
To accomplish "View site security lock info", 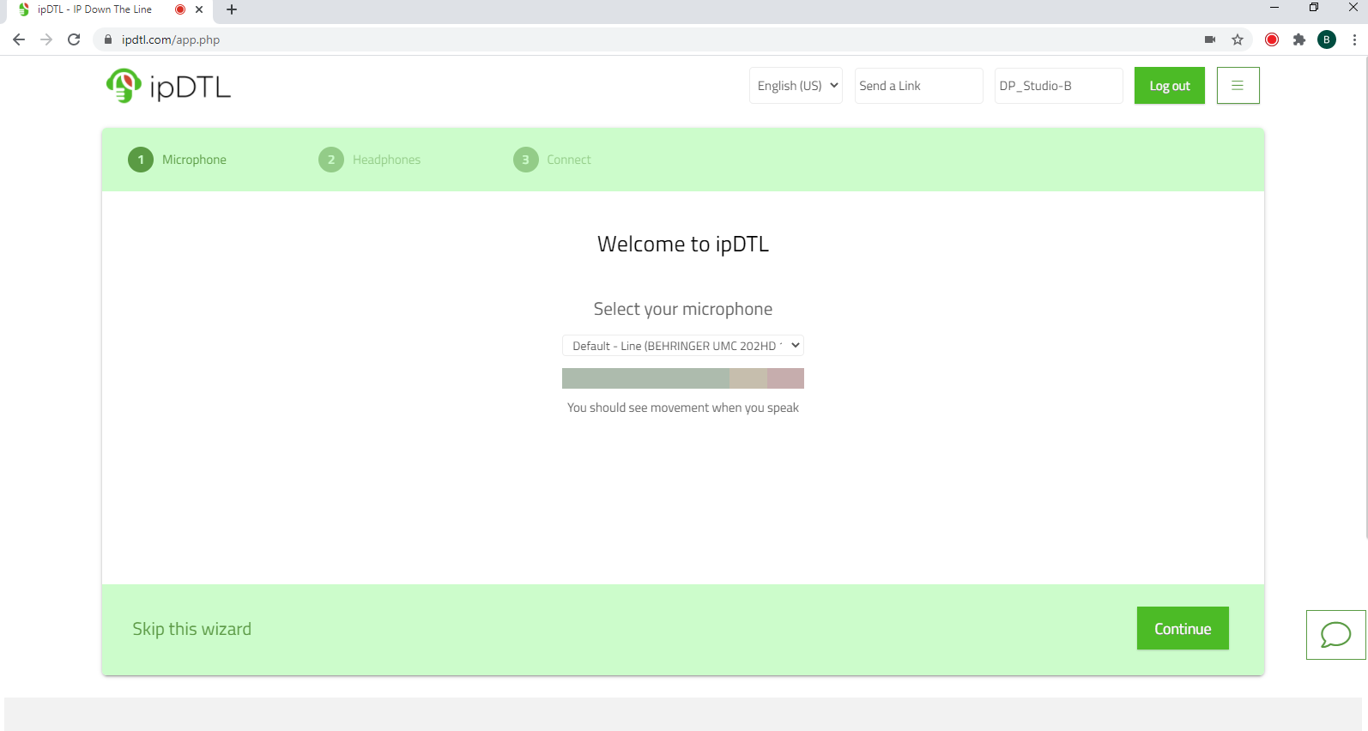I will [108, 39].
